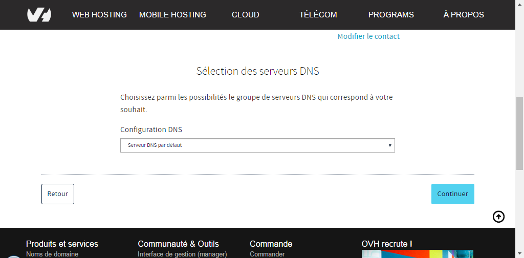The image size is (524, 258).
Task: Click the dropdown arrow of DNS selector
Action: (x=389, y=145)
